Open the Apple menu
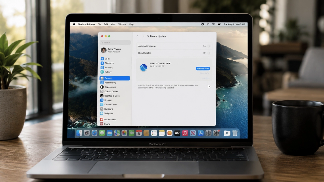This screenshot has height=182, width=324. coord(74,24)
